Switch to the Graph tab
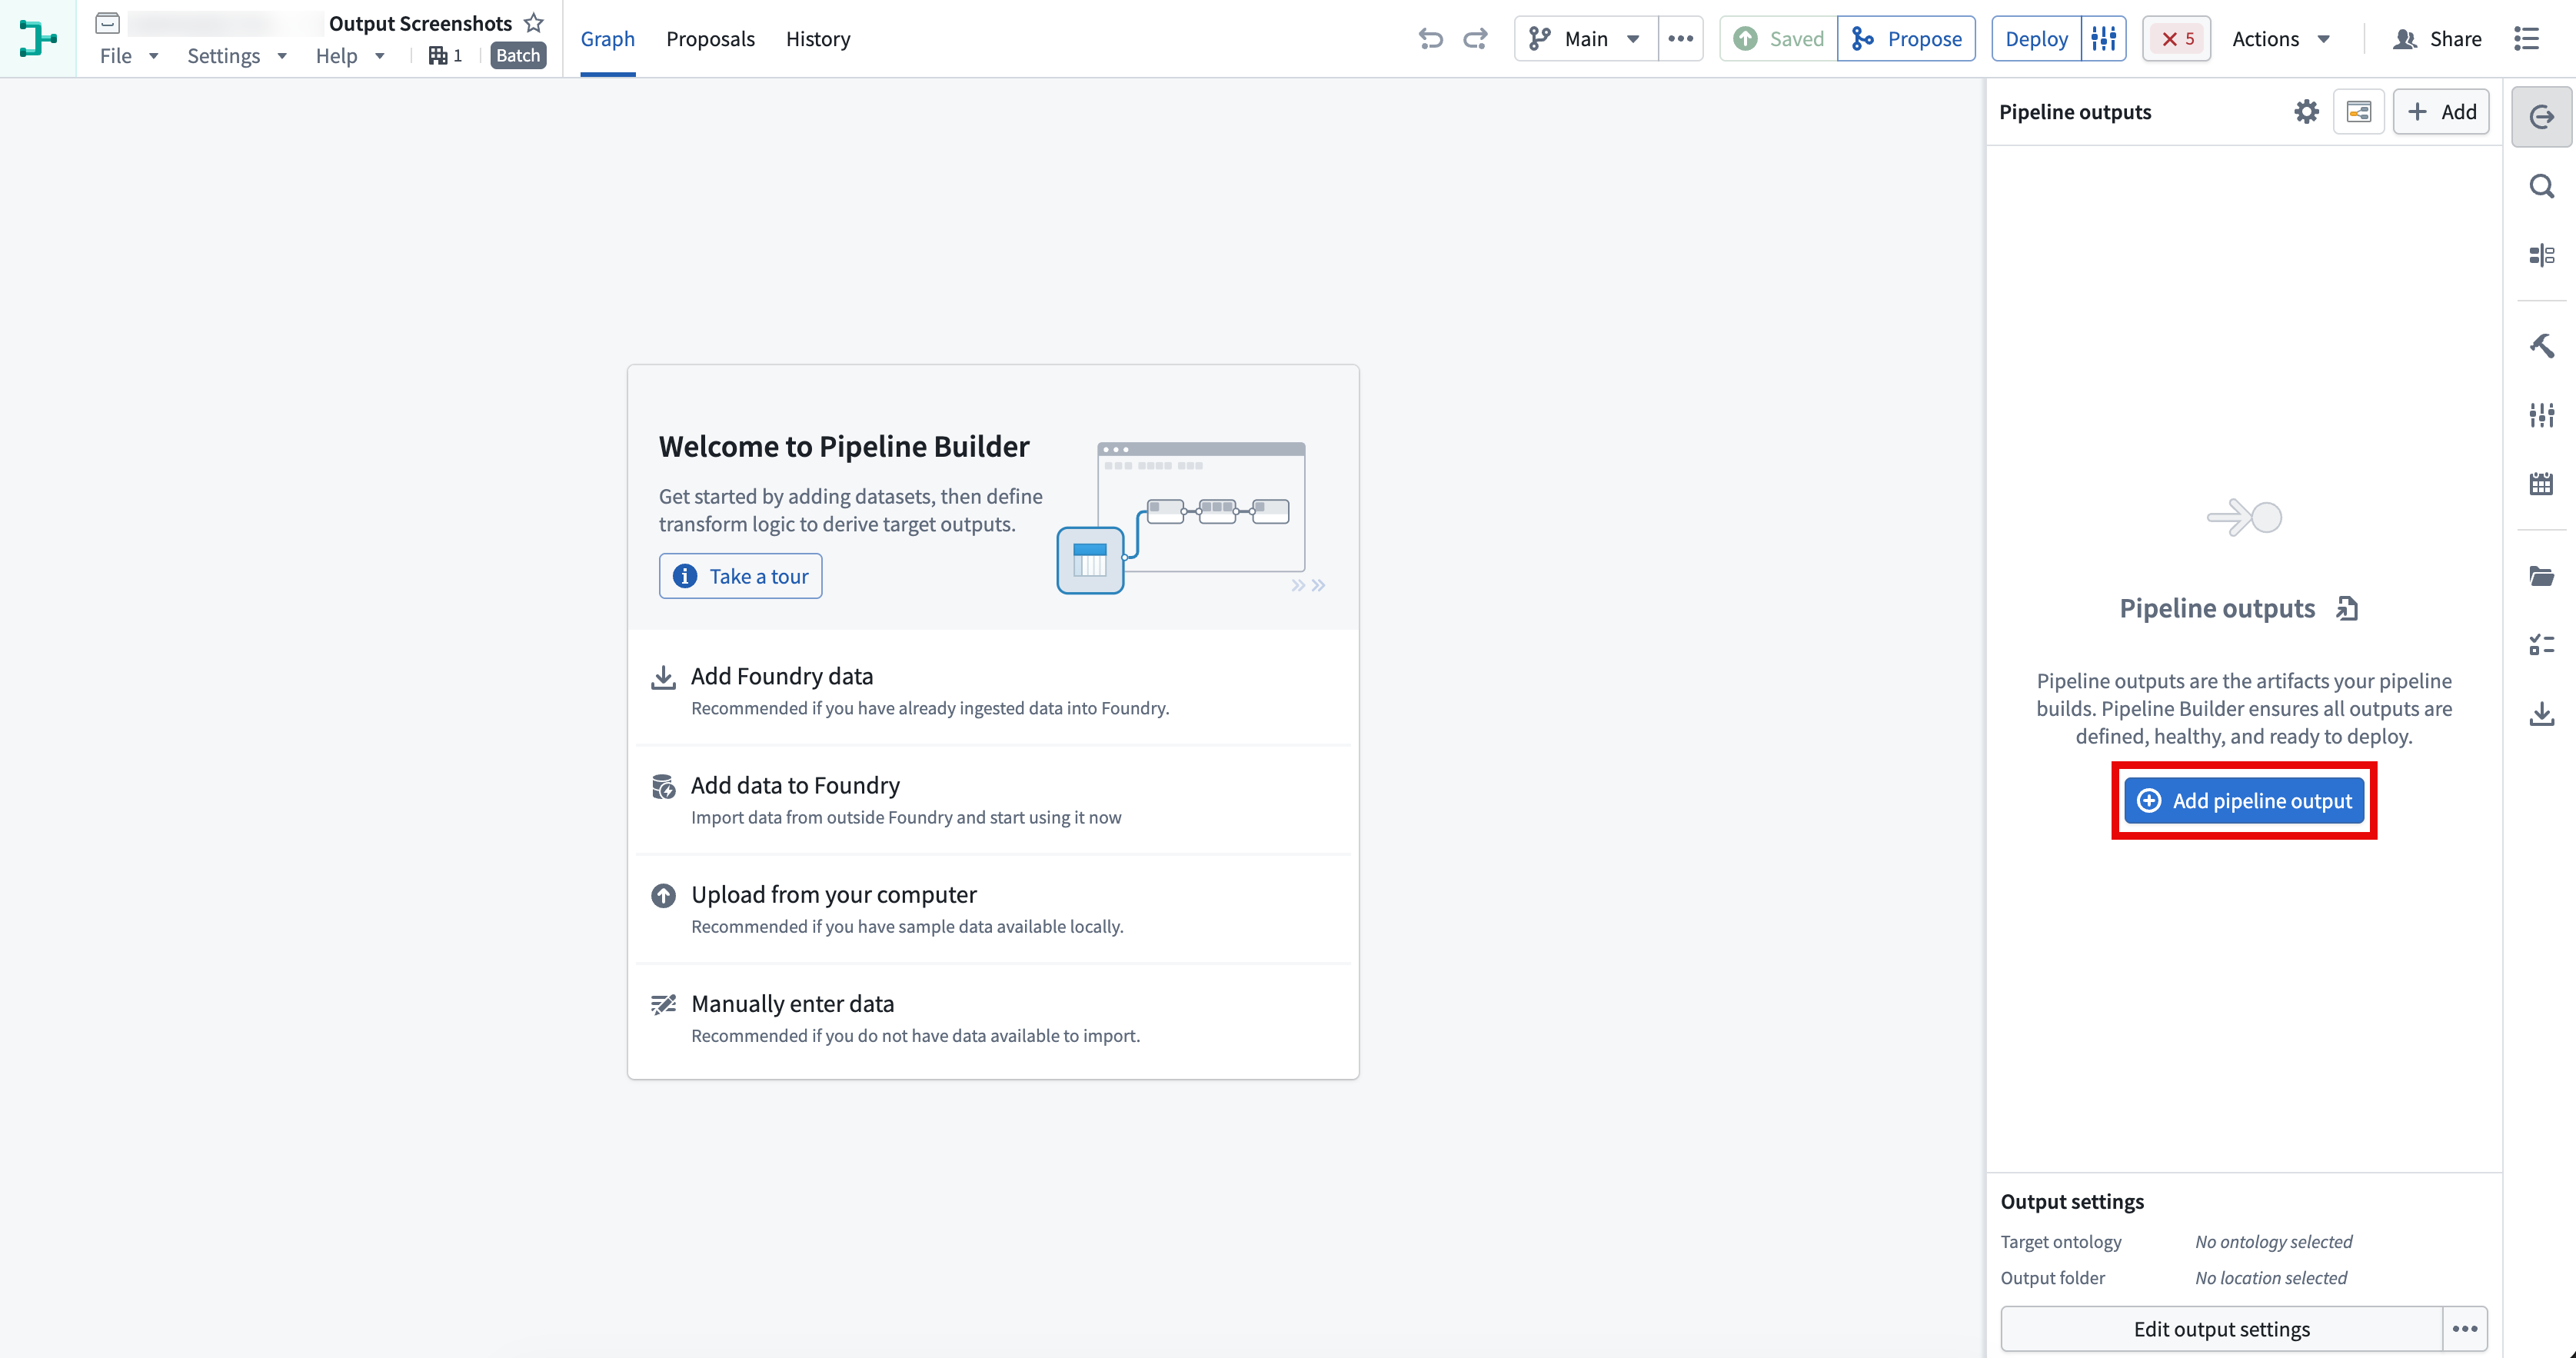Viewport: 2576px width, 1358px height. (608, 39)
